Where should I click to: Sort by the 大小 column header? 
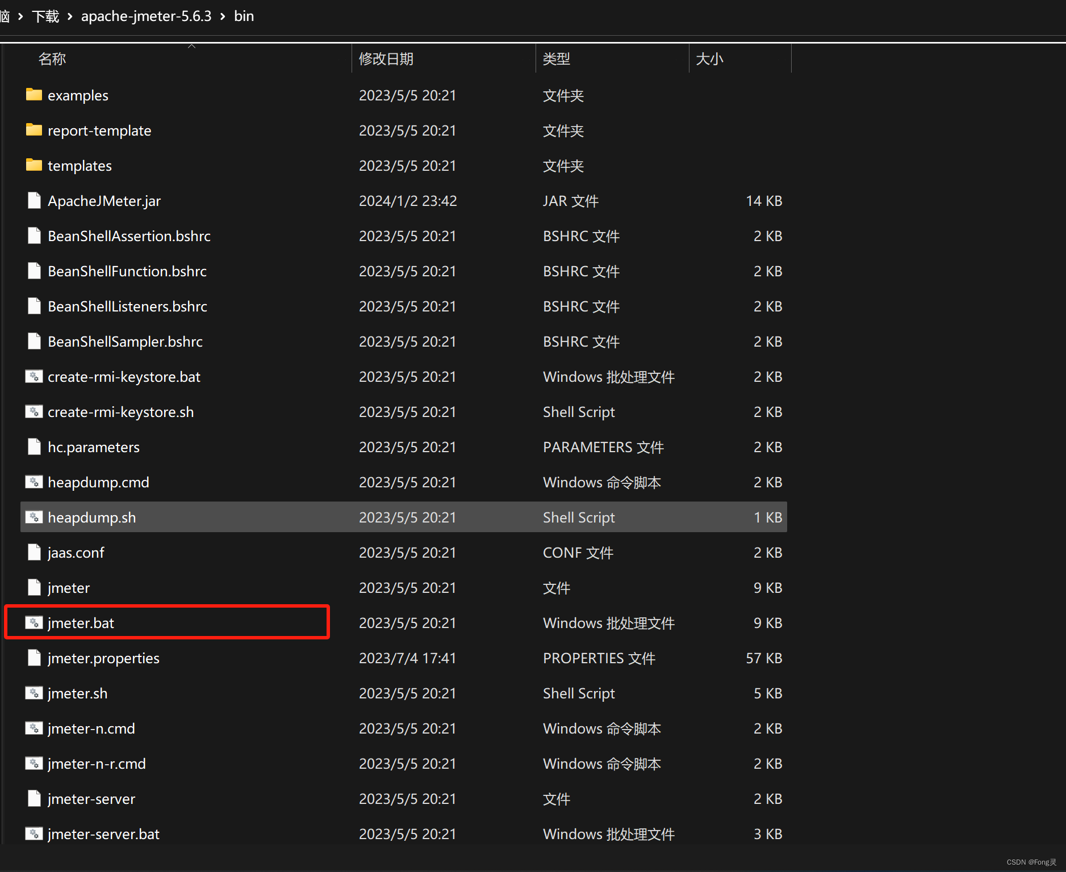[x=709, y=58]
